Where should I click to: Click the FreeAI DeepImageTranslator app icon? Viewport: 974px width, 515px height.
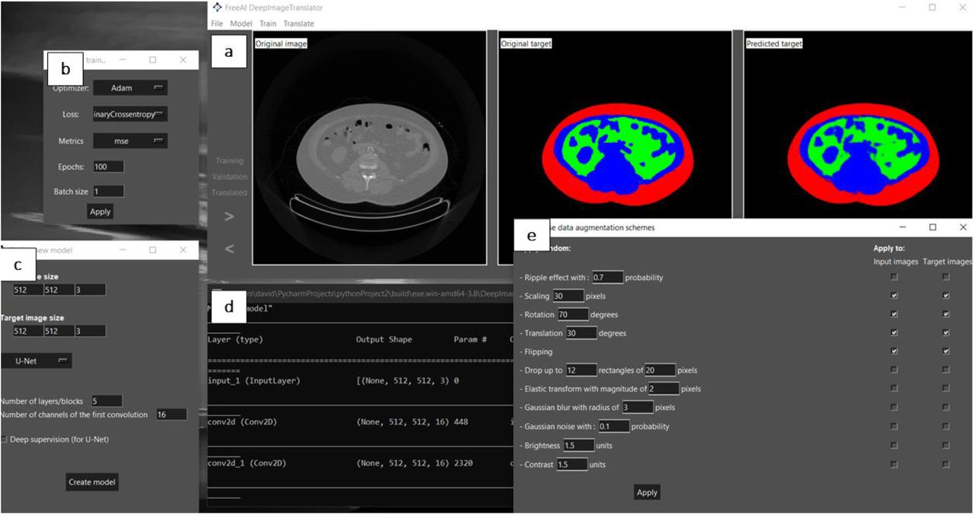[x=217, y=7]
